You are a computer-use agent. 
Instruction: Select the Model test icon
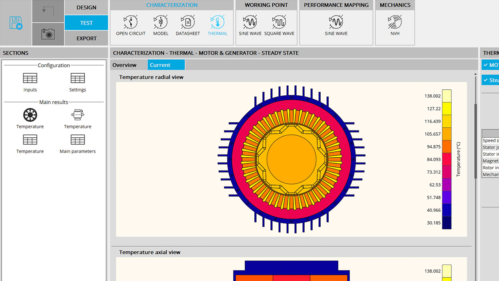coord(161,26)
